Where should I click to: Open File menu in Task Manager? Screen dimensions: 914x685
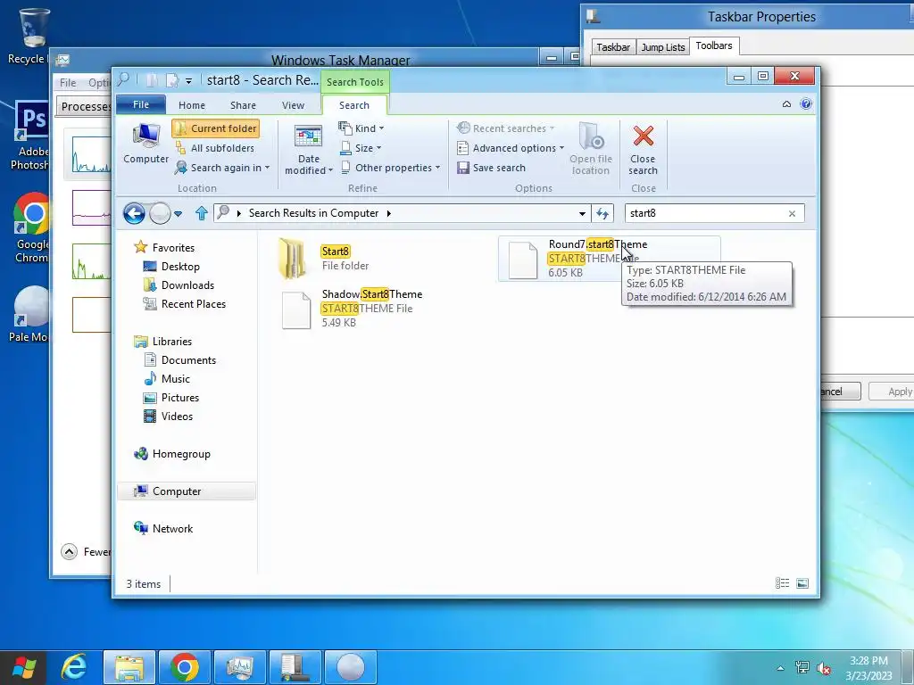click(x=68, y=83)
